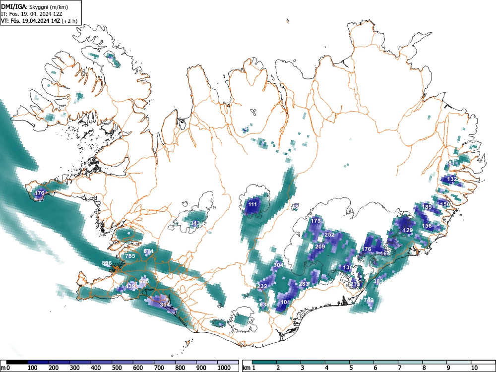
Task: Click the 749 value label
Action: coord(369,300)
